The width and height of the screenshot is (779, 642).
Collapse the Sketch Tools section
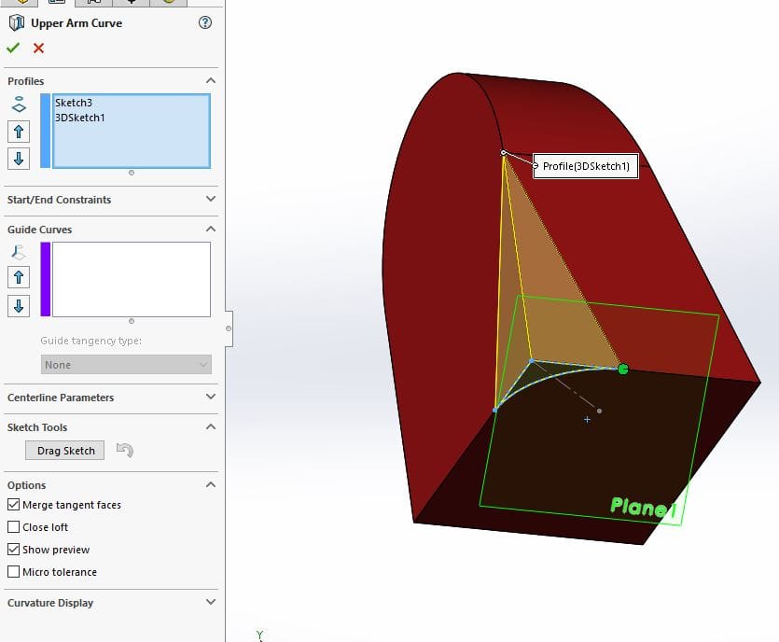(x=211, y=426)
